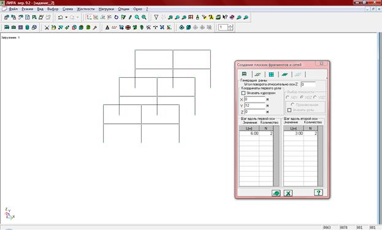Viewport: 382px width, 230px height.
Task: Click the green cylinder icon in second toolbar
Action: [27, 27]
